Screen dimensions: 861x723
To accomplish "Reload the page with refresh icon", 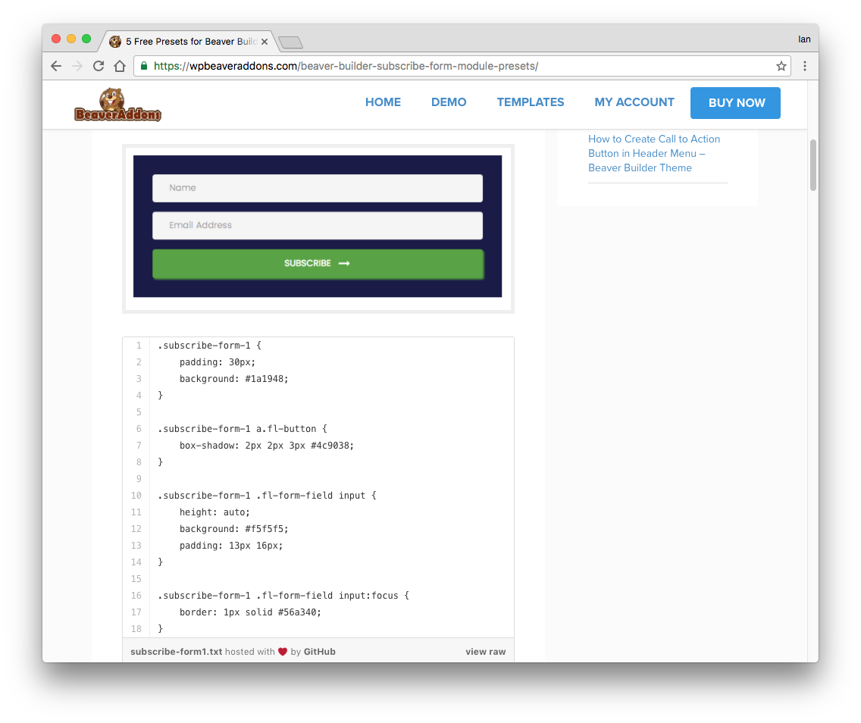I will tap(99, 66).
